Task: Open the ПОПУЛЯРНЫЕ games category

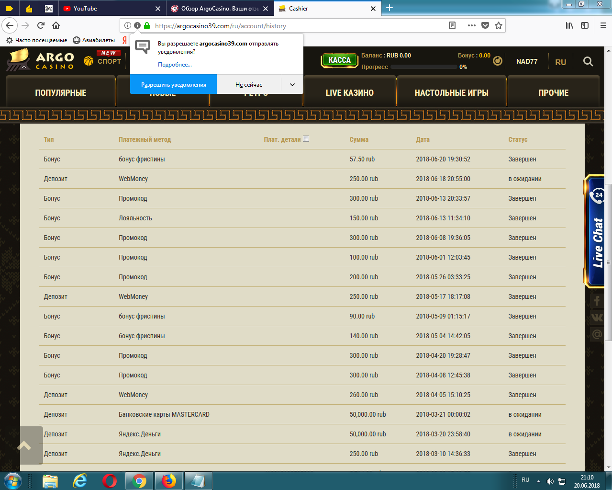Action: click(x=61, y=93)
